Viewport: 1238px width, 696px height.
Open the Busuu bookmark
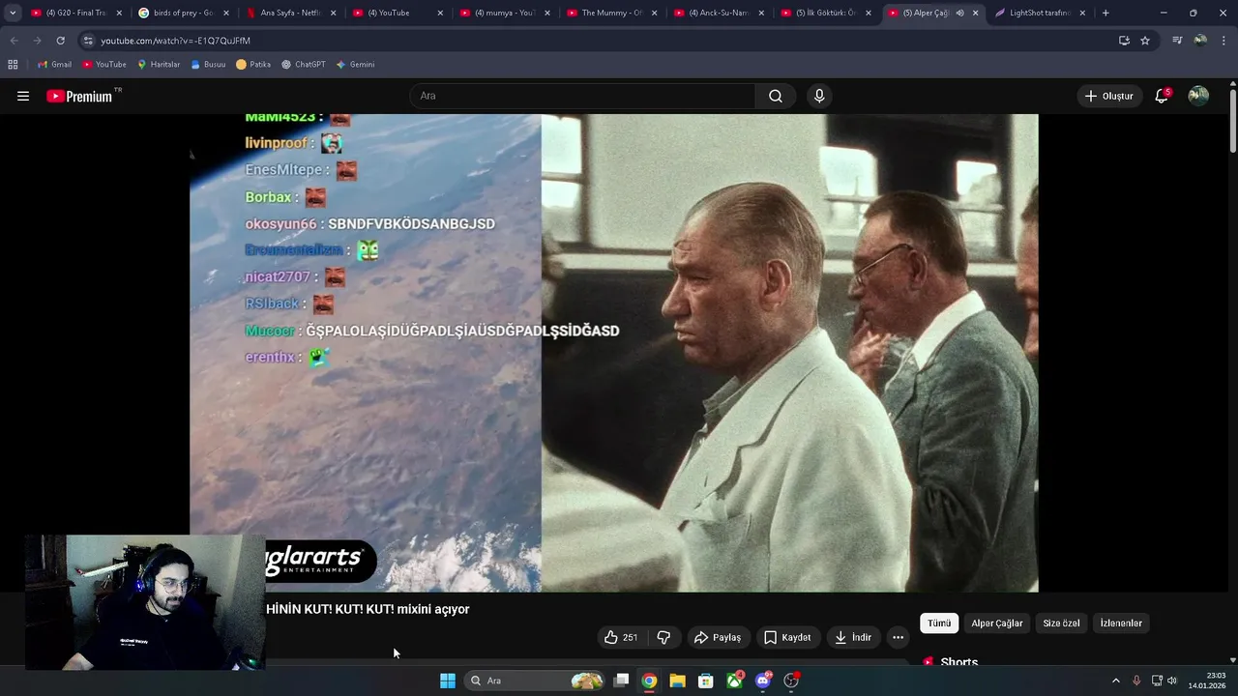click(208, 65)
